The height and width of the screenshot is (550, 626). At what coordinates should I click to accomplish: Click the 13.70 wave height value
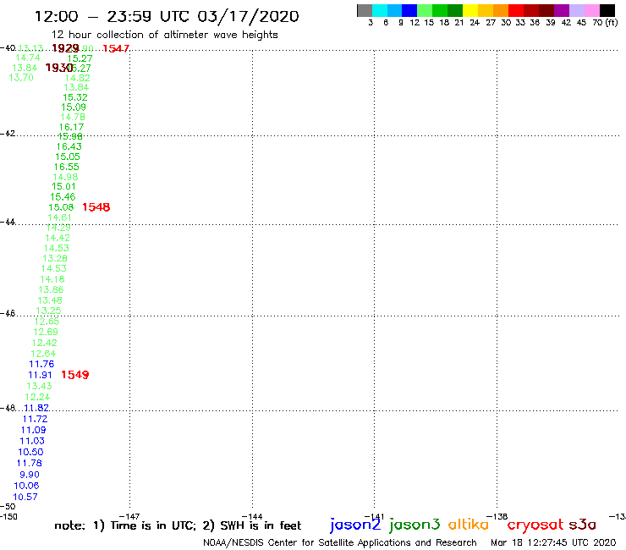[21, 78]
